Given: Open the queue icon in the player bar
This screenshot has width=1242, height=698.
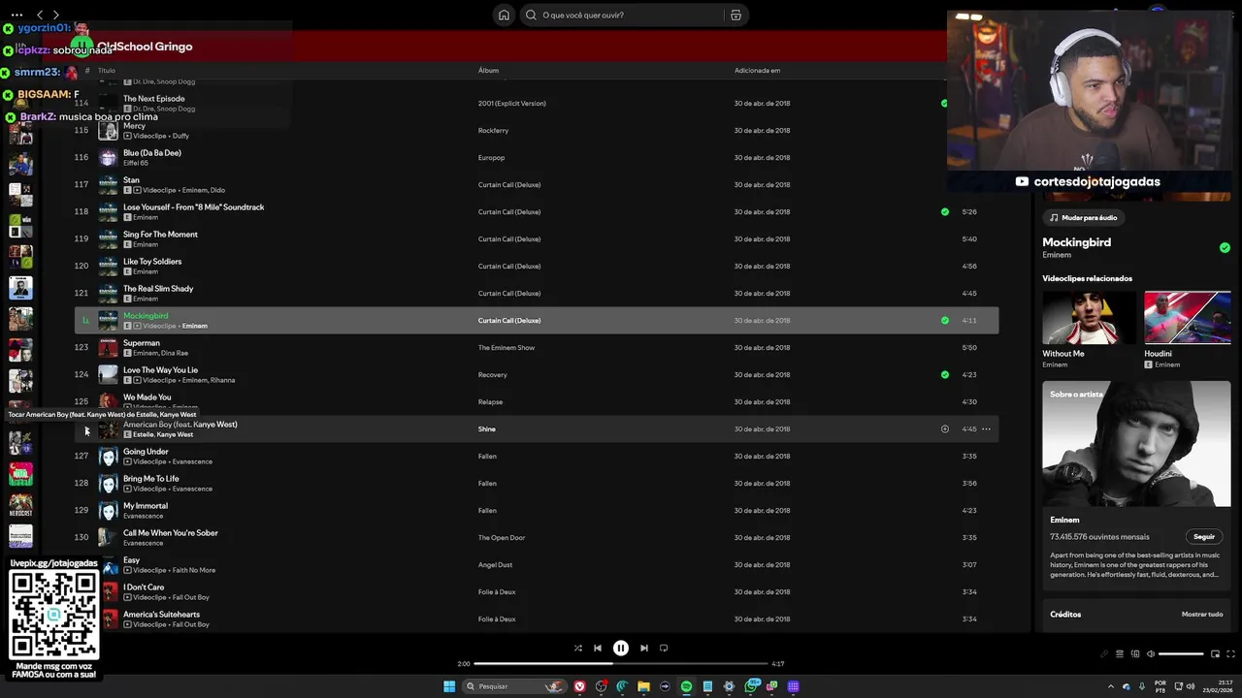Looking at the screenshot, I should 1119,653.
